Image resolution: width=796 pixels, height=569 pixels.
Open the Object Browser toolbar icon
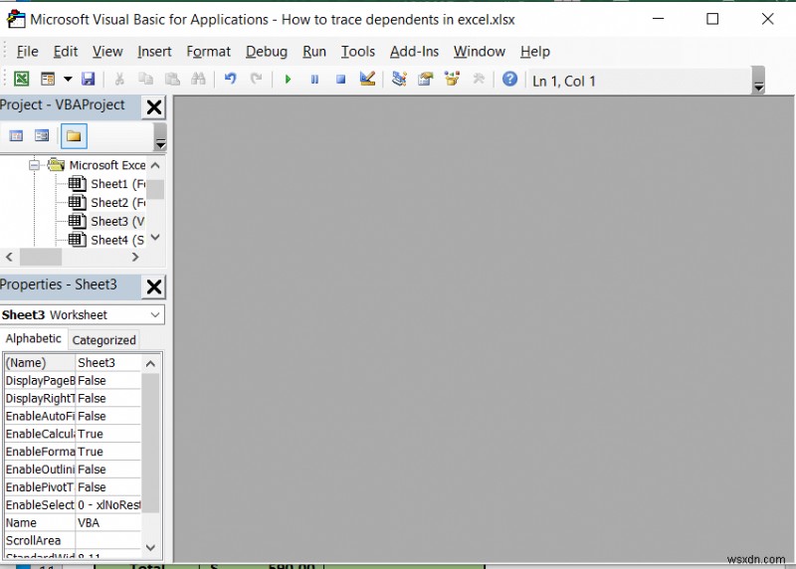(x=452, y=79)
